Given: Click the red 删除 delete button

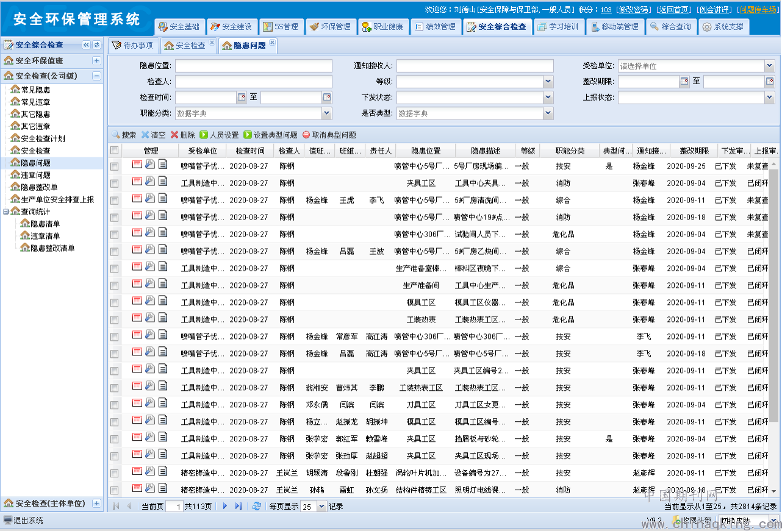Looking at the screenshot, I should click(182, 135).
